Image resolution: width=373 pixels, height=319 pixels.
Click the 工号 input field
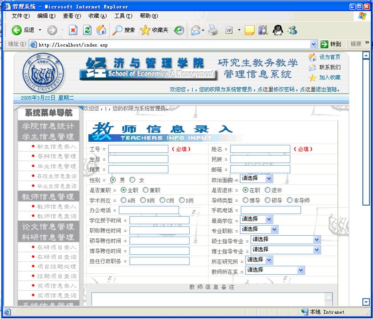pyautogui.click(x=138, y=149)
